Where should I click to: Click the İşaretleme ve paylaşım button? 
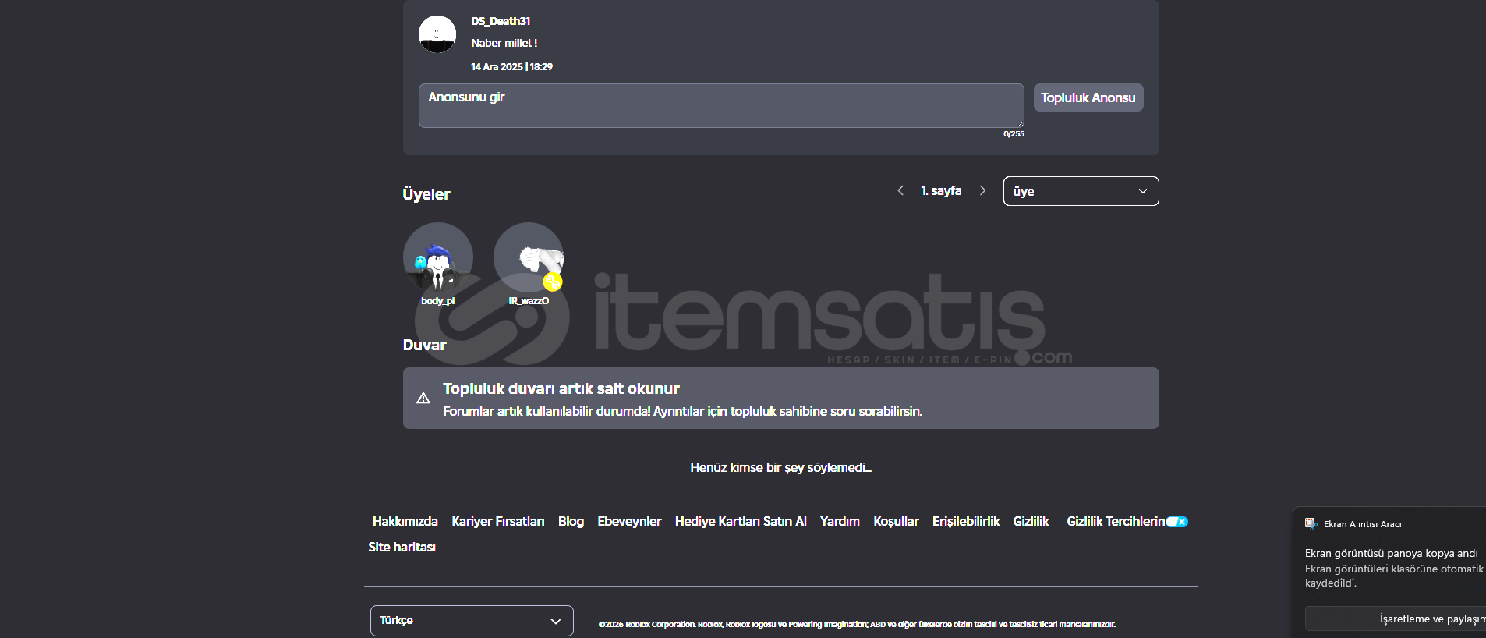[x=1396, y=619]
